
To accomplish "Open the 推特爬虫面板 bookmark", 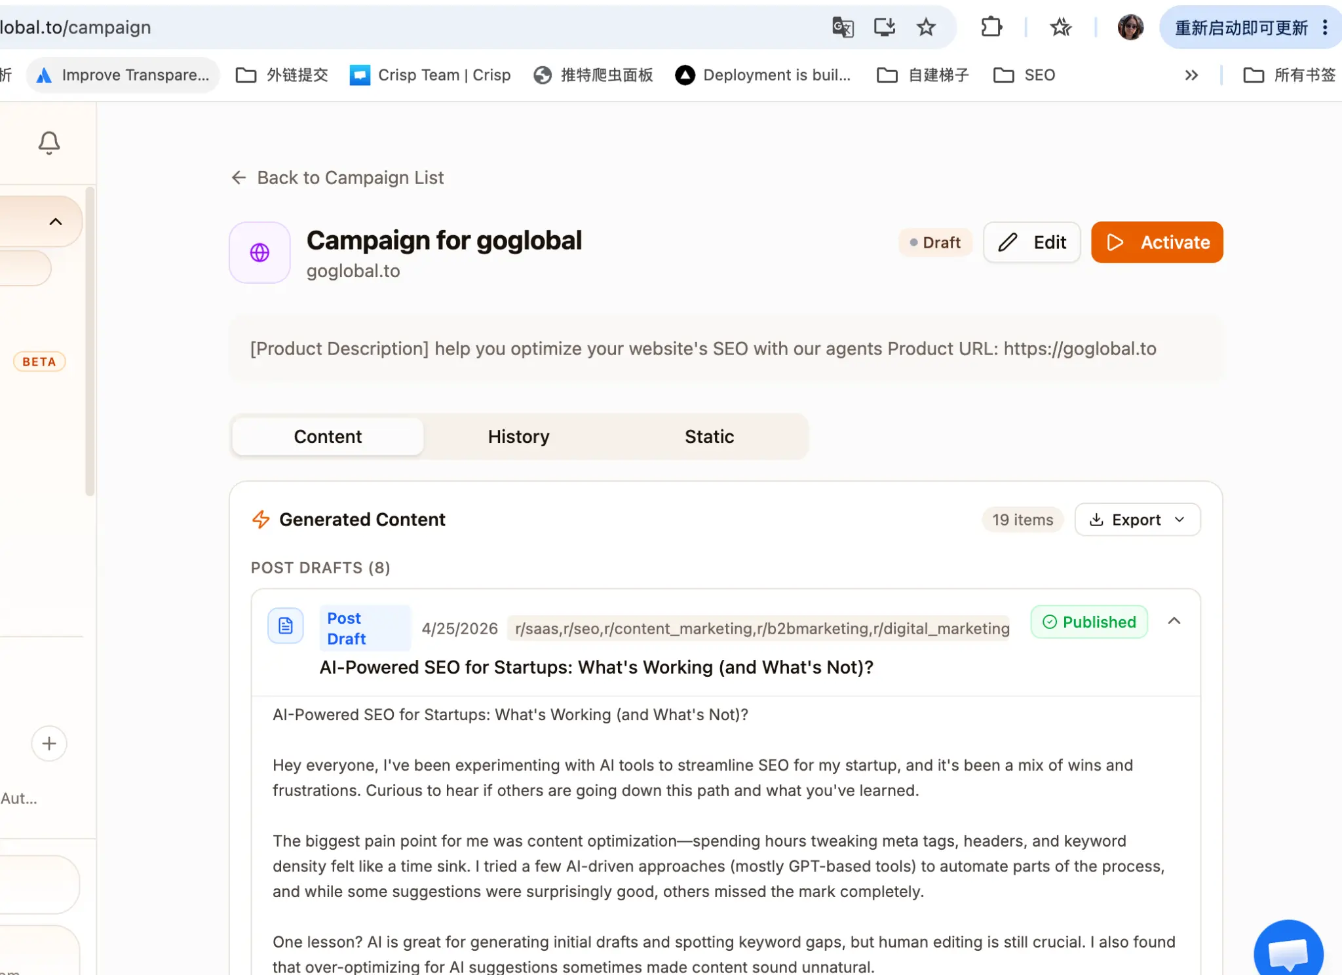I will [x=593, y=75].
